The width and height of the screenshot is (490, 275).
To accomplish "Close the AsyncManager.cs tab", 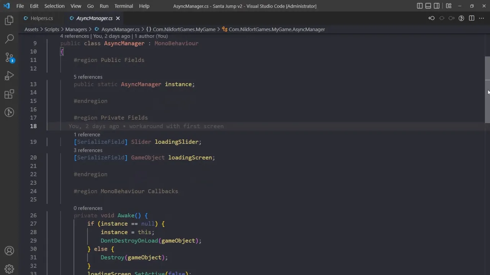I will pos(118,18).
